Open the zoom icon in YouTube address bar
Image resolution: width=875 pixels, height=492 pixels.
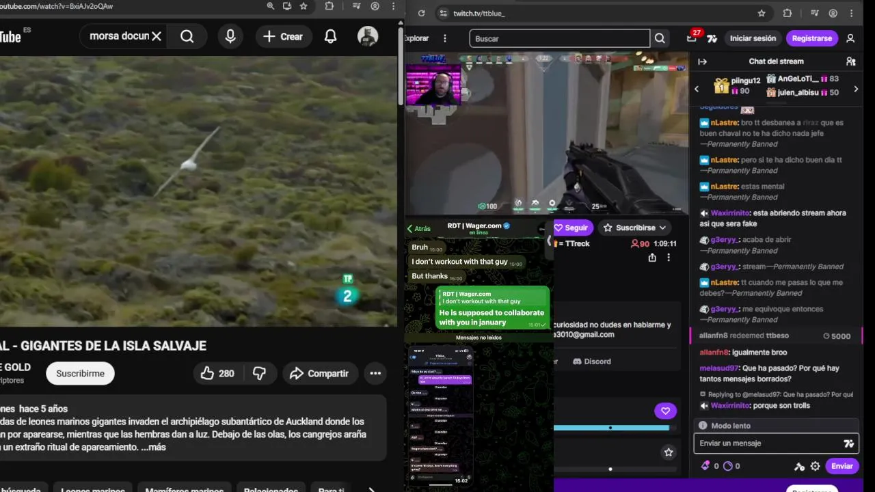271,6
